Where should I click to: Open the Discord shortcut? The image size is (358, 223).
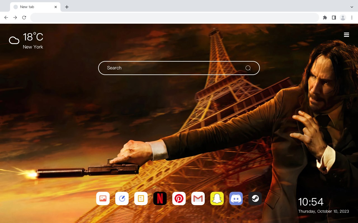pos(236,198)
